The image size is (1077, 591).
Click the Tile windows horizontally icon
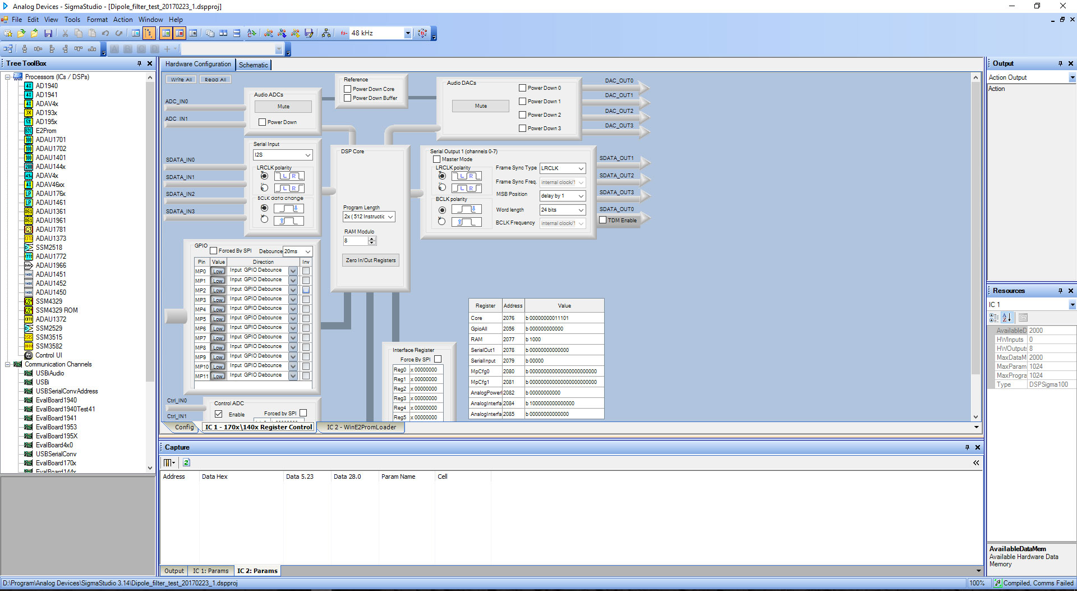click(237, 33)
